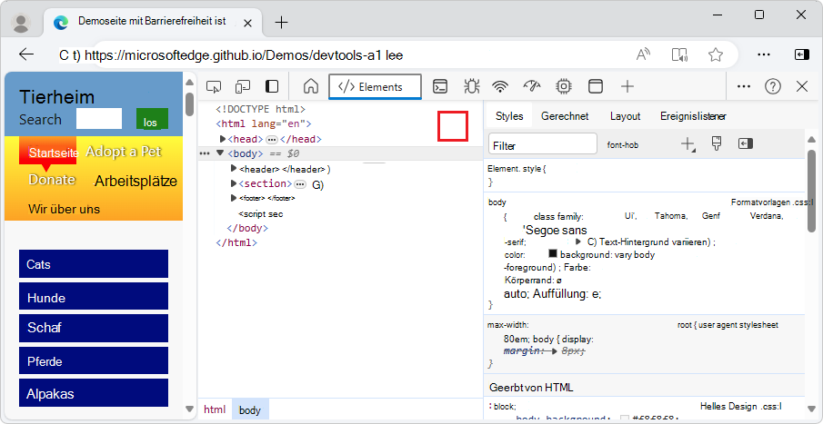Close the DevTools panel
The image size is (823, 424).
802,86
